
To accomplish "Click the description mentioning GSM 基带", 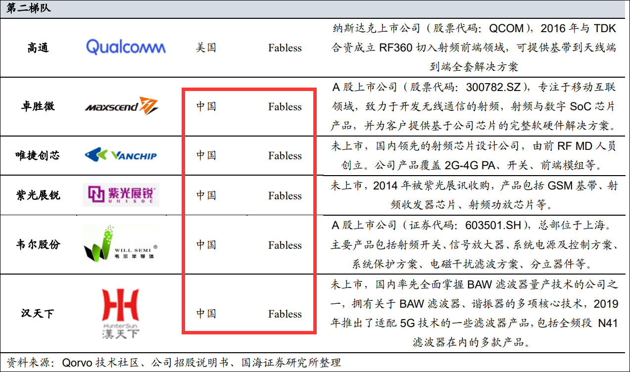I will 474,195.
